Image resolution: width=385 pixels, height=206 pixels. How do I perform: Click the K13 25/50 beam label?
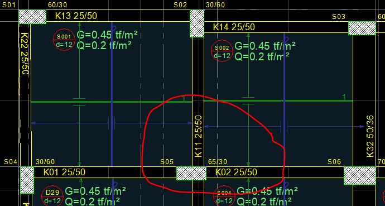pyautogui.click(x=76, y=16)
